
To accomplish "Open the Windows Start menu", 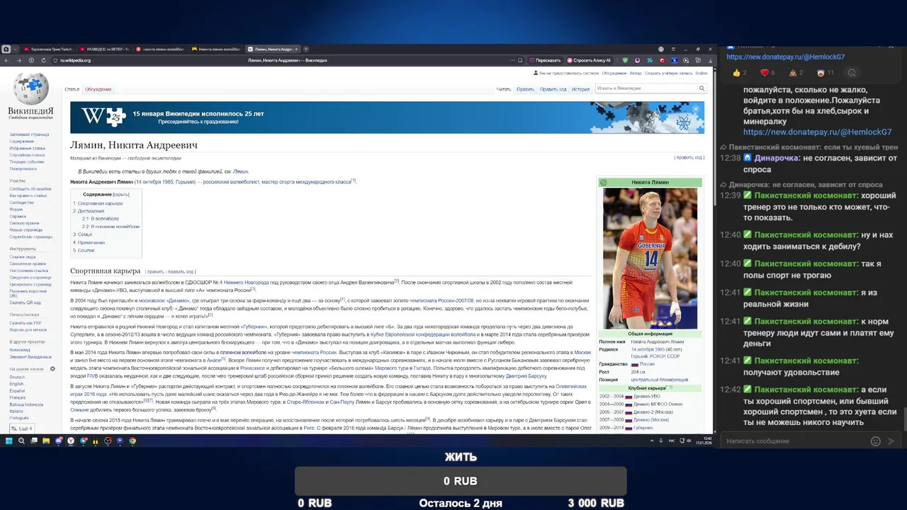I will [10, 441].
